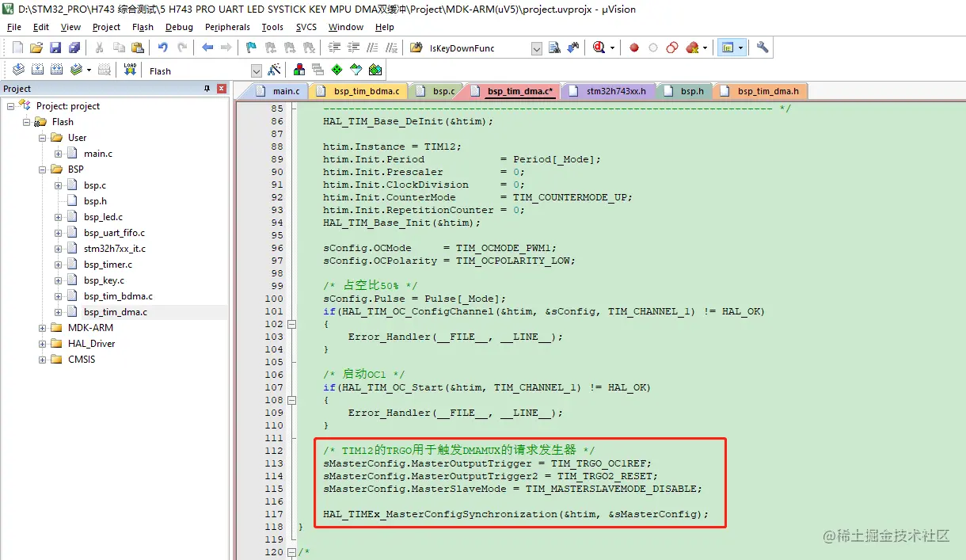966x560 pixels.
Task: Click the Find in Files icon
Action: click(416, 48)
